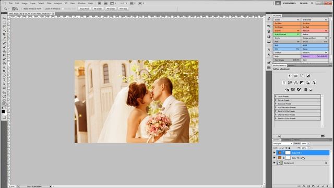334x188 pixels.
Task: Add a Channel Mixer adjustment
Action: 314,83
